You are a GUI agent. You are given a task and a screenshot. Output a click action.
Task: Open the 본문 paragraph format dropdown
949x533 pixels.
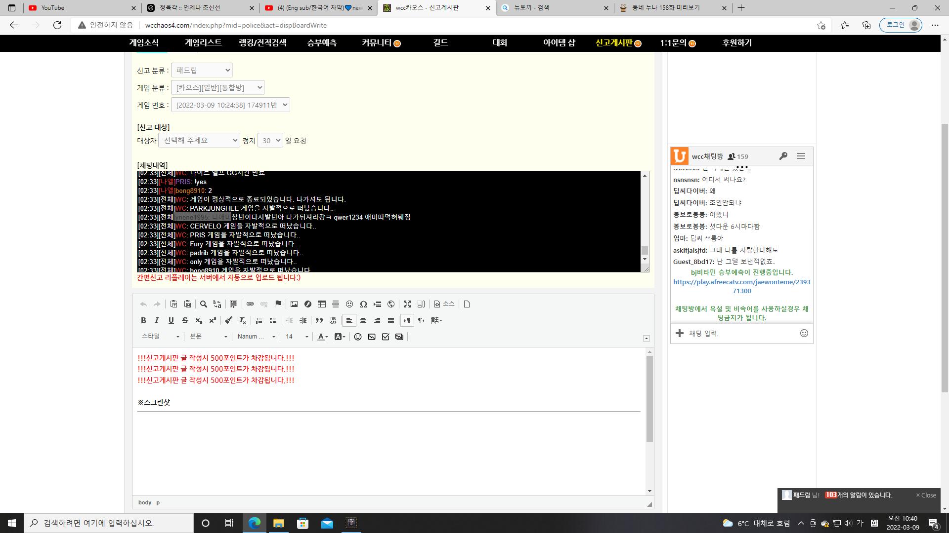pyautogui.click(x=209, y=337)
